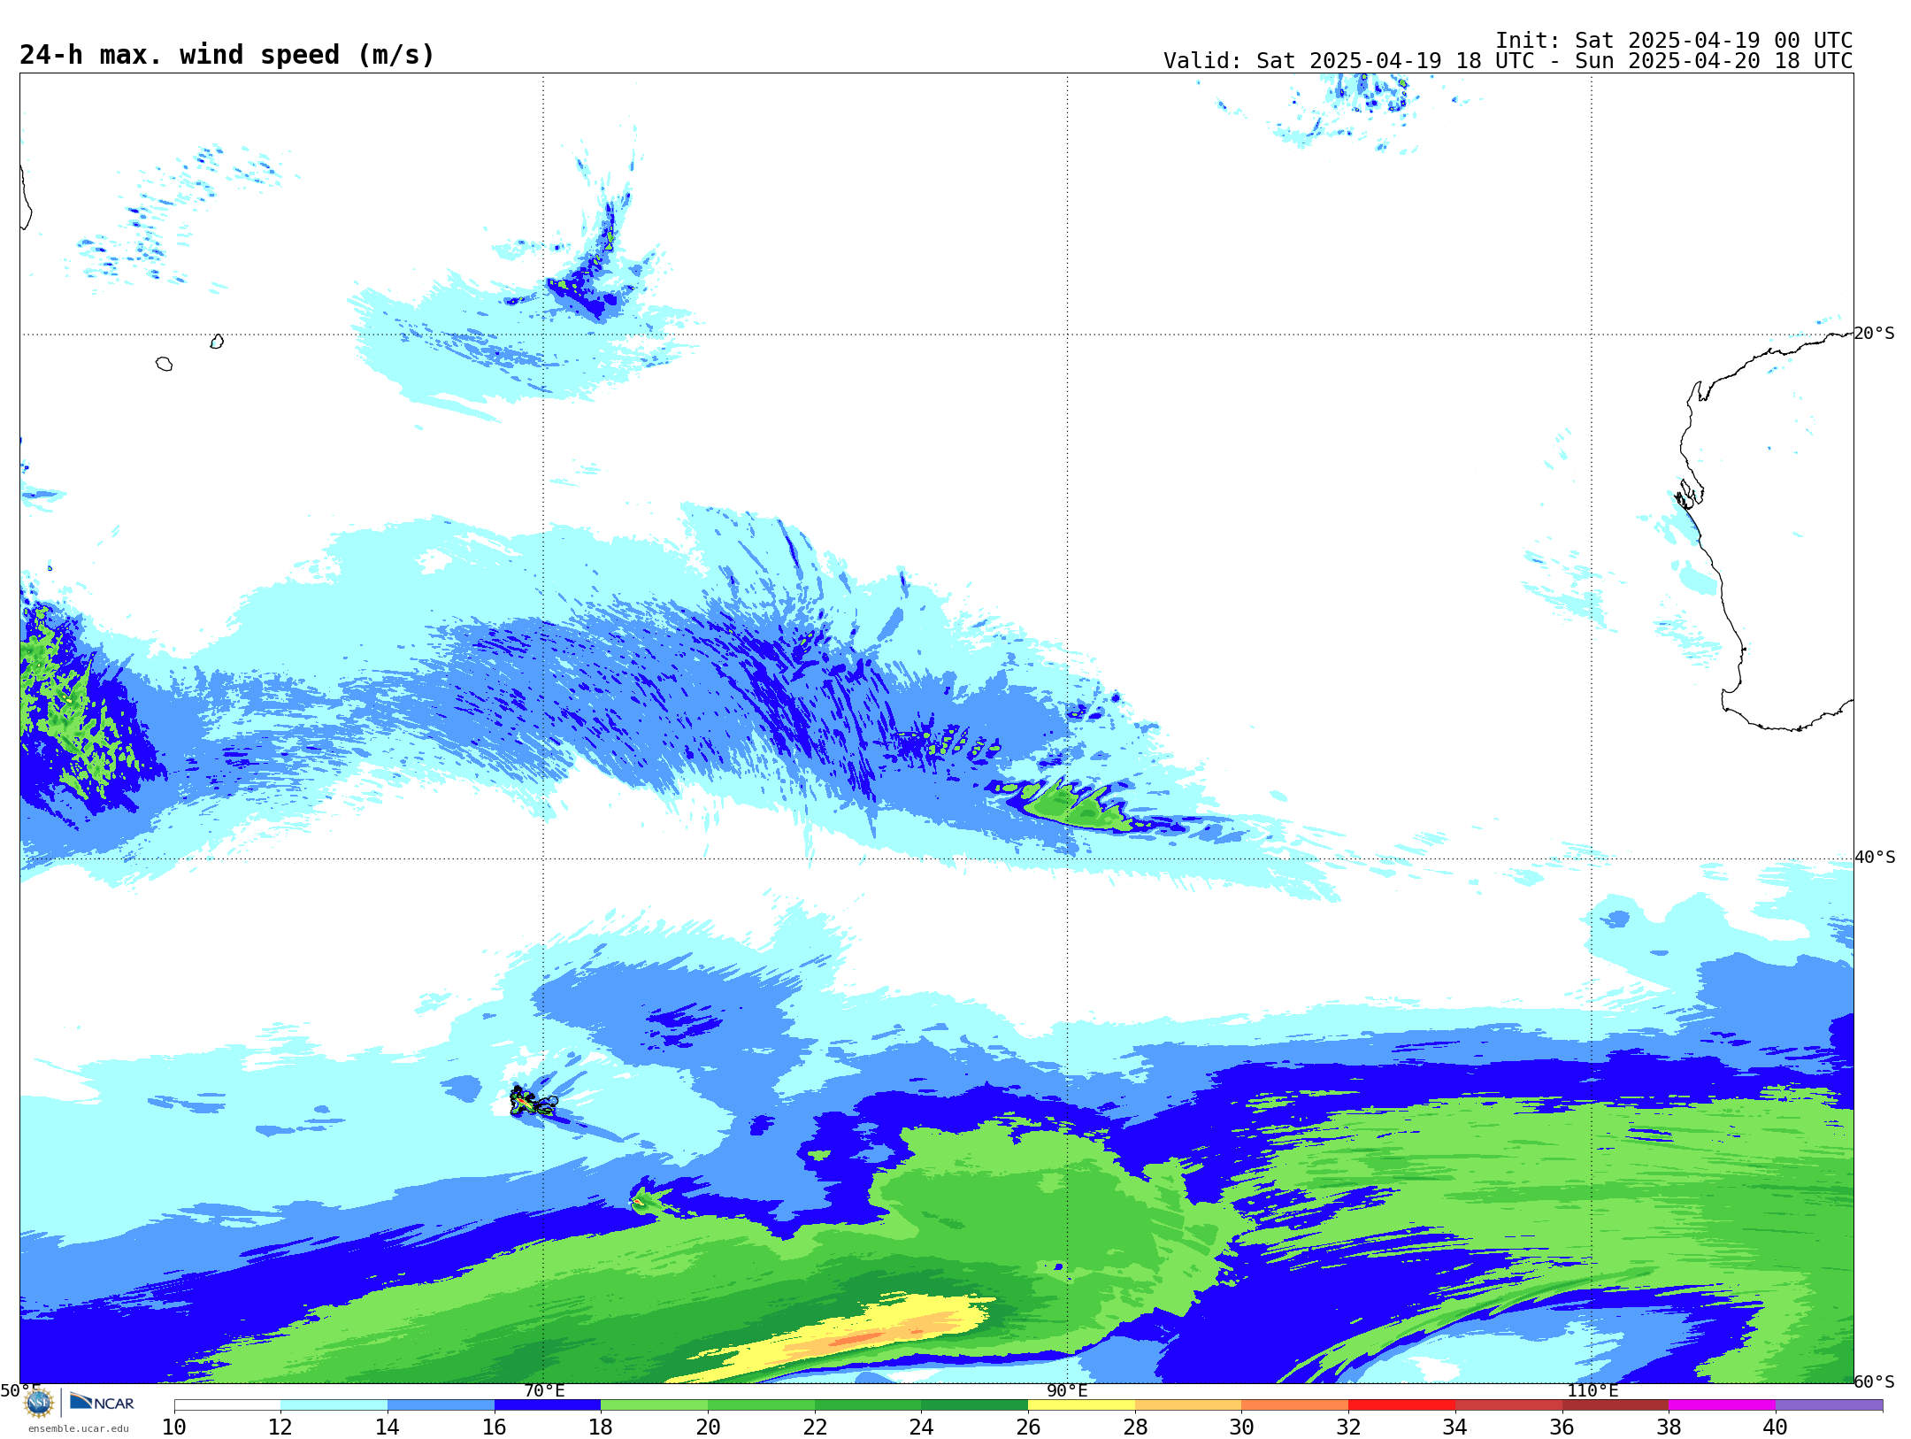Click the light orange 28-30 colorbar swatch
The height and width of the screenshot is (1439, 1911).
click(x=1188, y=1405)
